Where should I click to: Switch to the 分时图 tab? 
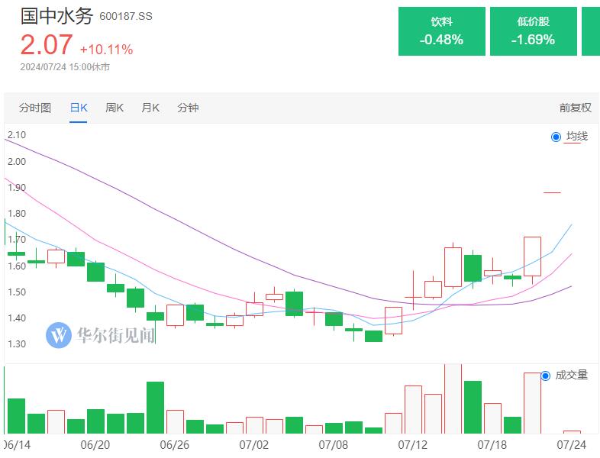[x=35, y=108]
